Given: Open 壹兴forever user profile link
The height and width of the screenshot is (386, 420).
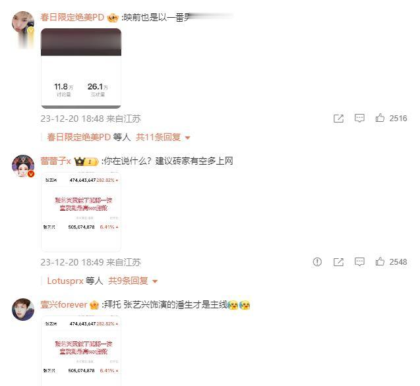Looking at the screenshot, I should click(64, 304).
